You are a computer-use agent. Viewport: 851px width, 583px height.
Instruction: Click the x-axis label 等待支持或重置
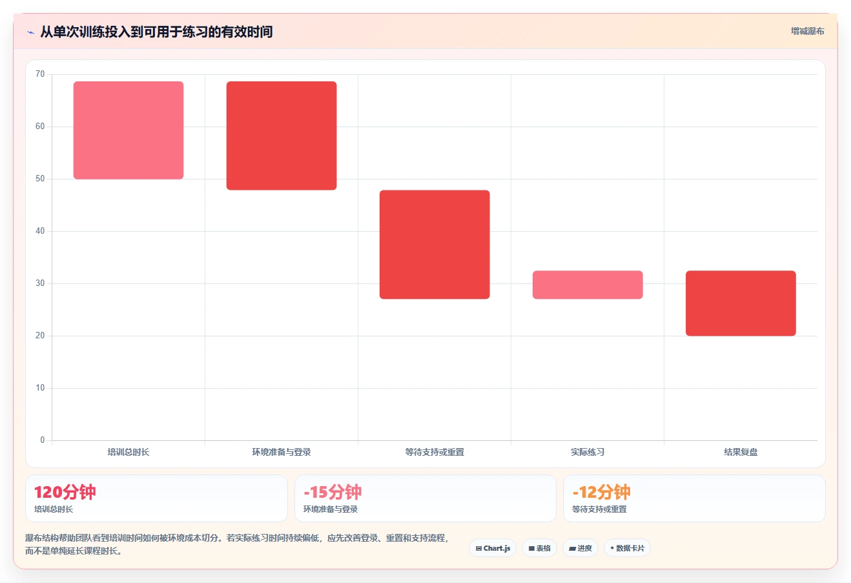[435, 452]
